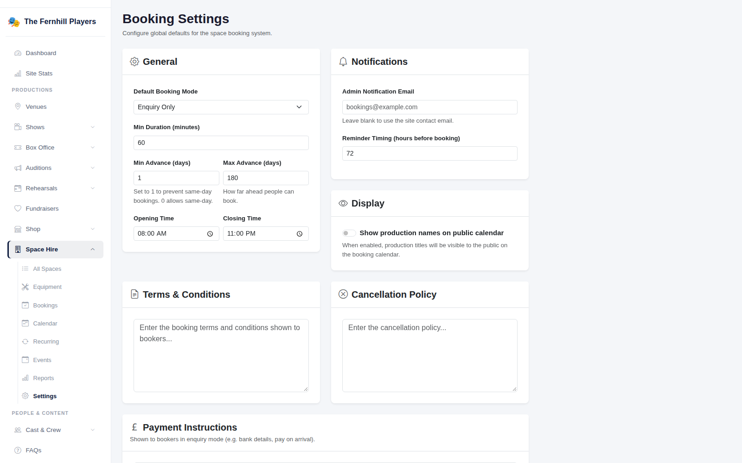Toggle show production names on public calendar

[x=349, y=233]
